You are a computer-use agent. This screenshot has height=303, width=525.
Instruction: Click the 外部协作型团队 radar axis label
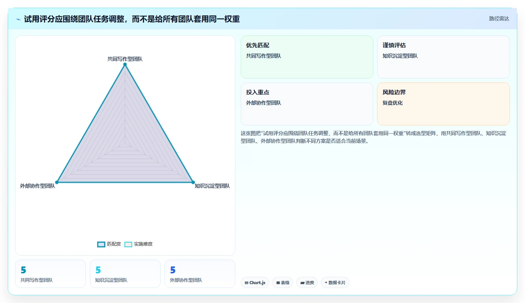click(x=38, y=186)
